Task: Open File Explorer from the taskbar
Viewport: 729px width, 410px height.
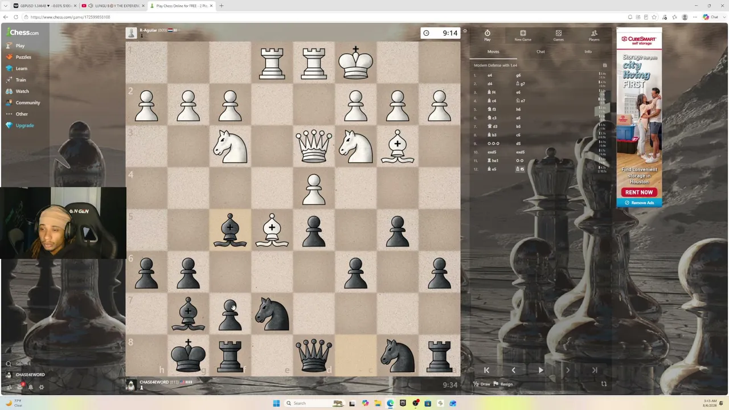Action: [x=377, y=403]
